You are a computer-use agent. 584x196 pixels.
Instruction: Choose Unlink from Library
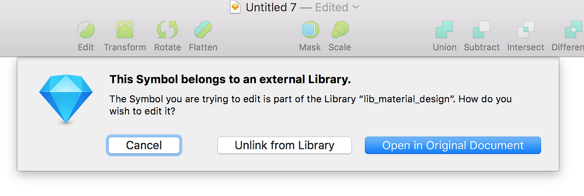tap(284, 145)
